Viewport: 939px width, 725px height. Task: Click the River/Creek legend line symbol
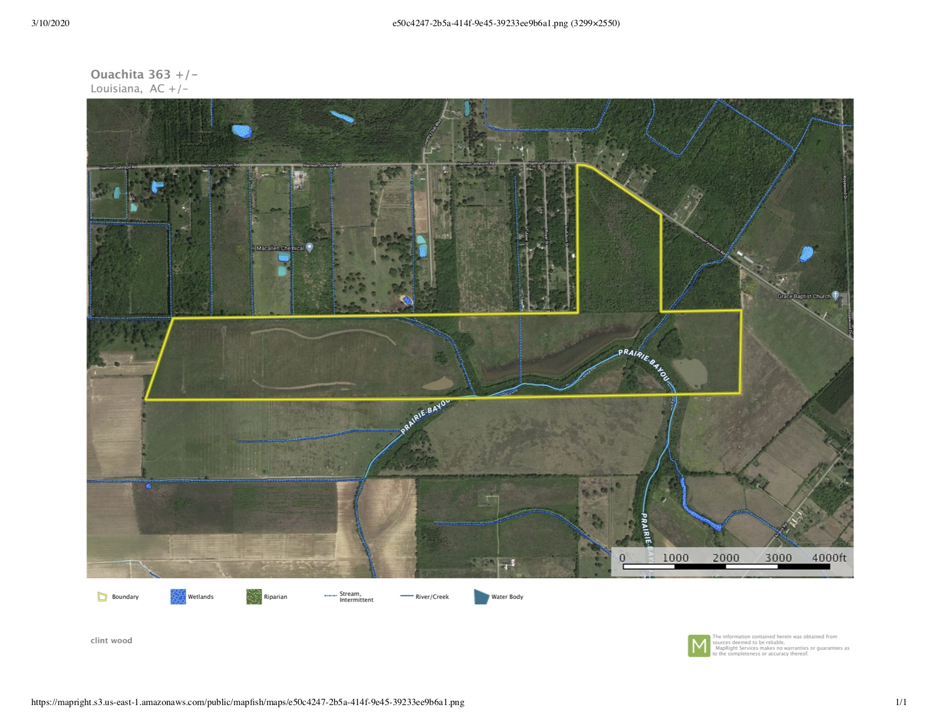pyautogui.click(x=406, y=596)
